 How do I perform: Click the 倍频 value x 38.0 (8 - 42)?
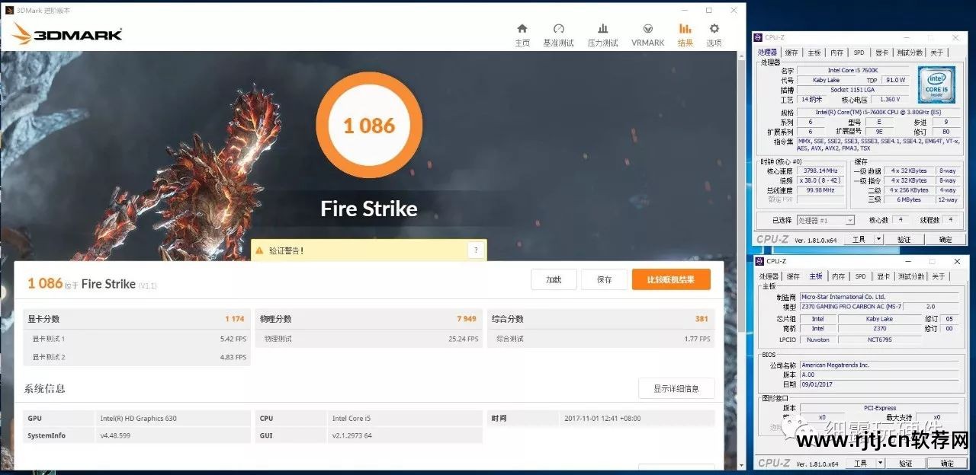pos(822,180)
